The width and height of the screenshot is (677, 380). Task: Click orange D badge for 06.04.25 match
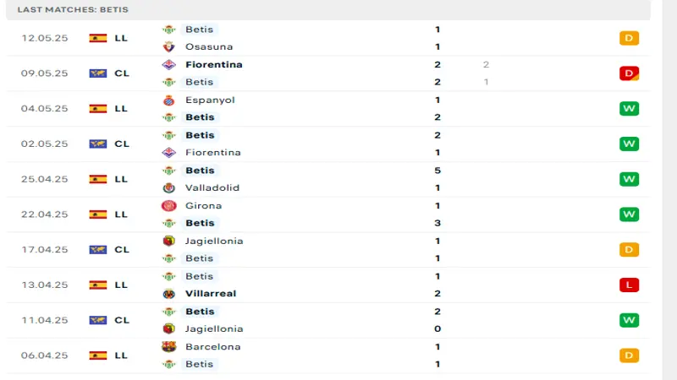(x=629, y=356)
